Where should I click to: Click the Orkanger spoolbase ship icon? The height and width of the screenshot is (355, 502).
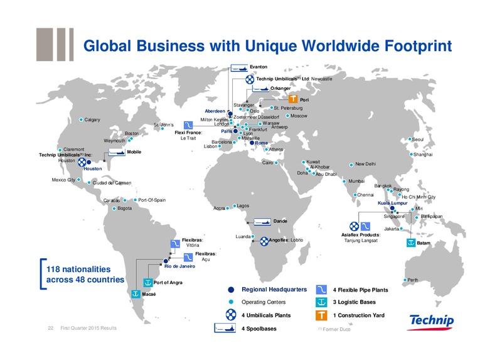pos(260,89)
